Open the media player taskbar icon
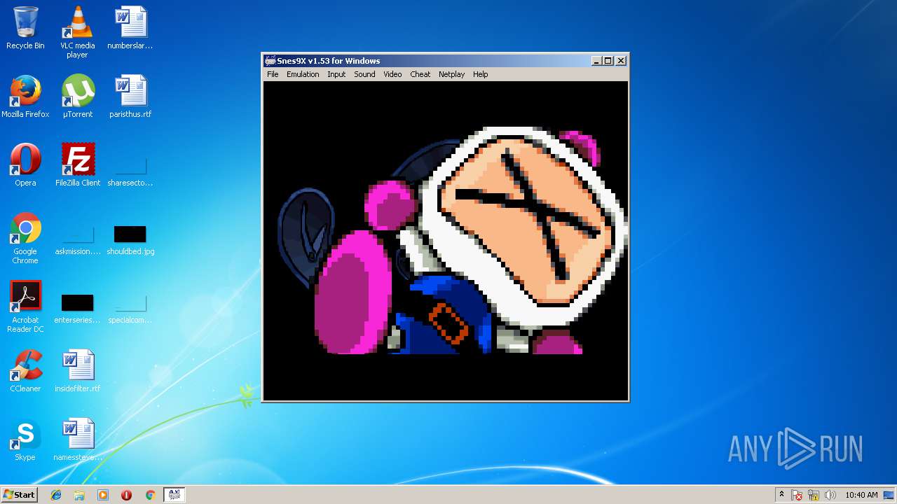Screen dimensions: 897x504 pyautogui.click(x=103, y=495)
